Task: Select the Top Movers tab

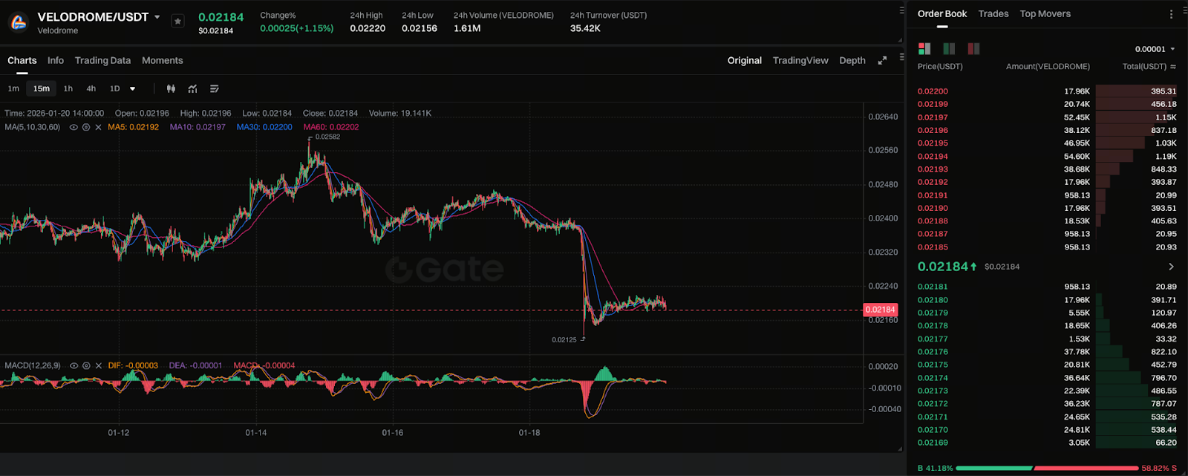Action: 1045,14
